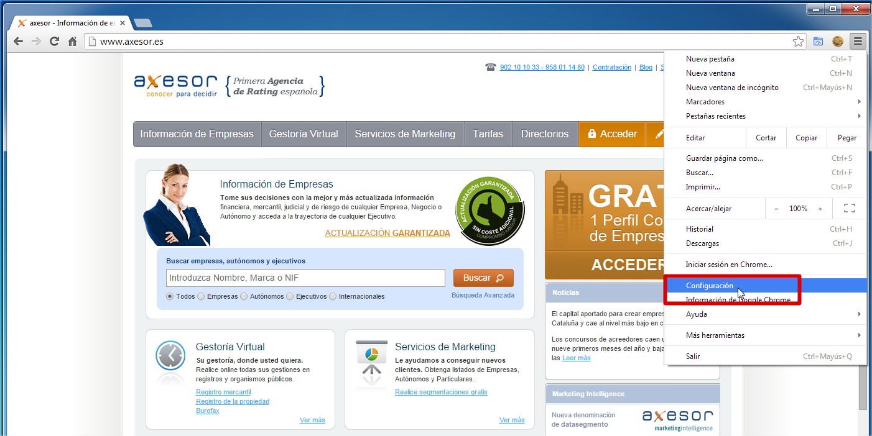Image resolution: width=872 pixels, height=436 pixels.
Task: Click the phone number link
Action: coord(542,67)
